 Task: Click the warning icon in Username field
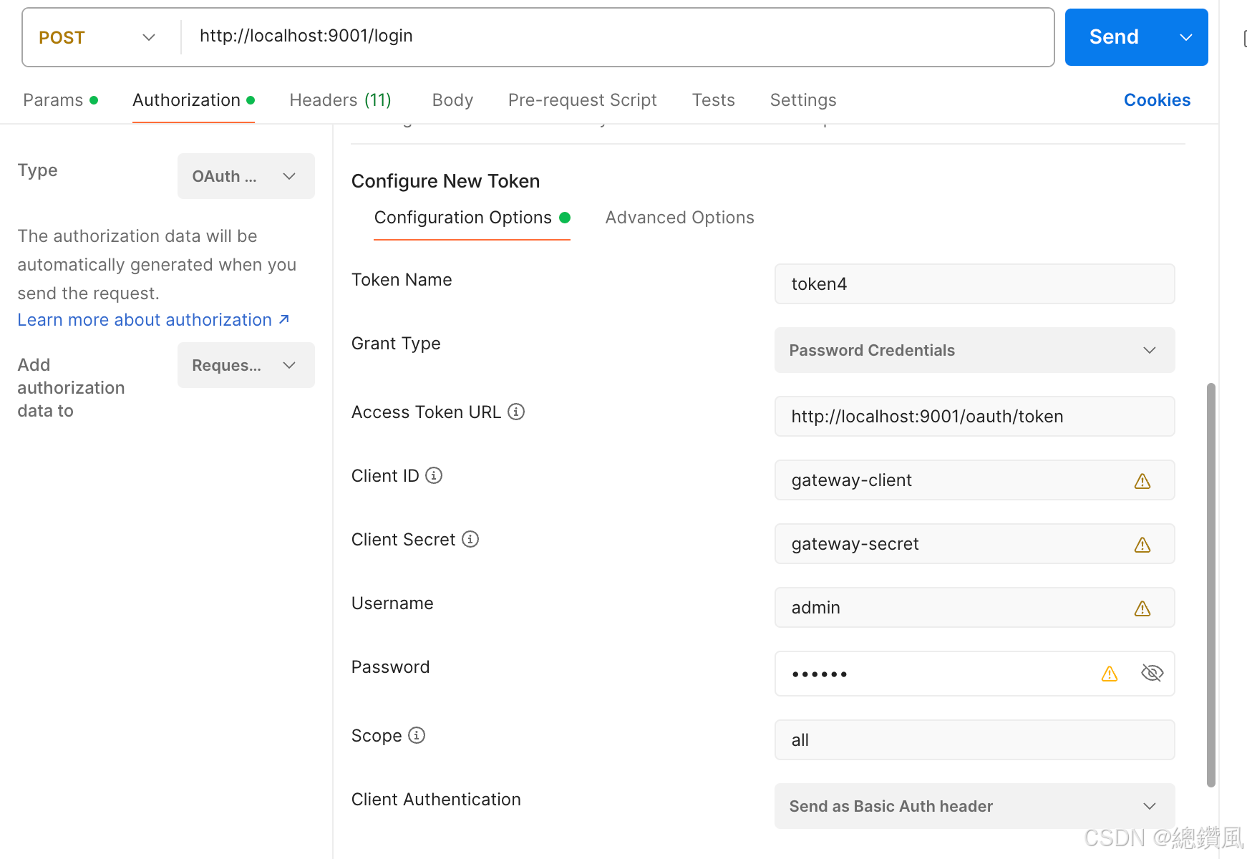click(x=1142, y=608)
